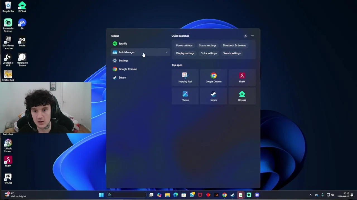Open the Focus settings quick search
The image size is (357, 200).
tap(184, 46)
